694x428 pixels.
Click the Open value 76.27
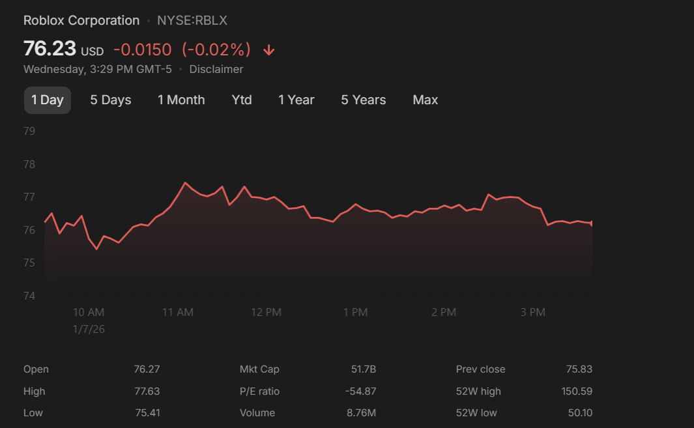(x=147, y=369)
